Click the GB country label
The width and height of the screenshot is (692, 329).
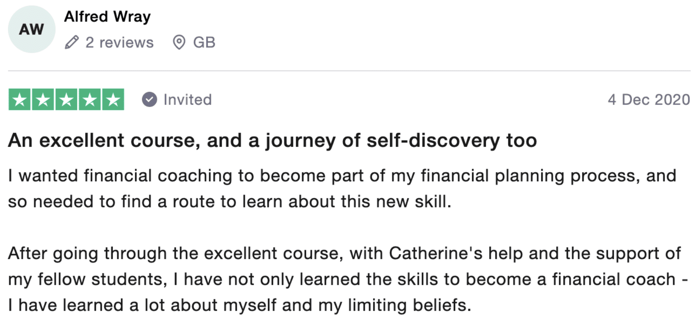point(204,42)
